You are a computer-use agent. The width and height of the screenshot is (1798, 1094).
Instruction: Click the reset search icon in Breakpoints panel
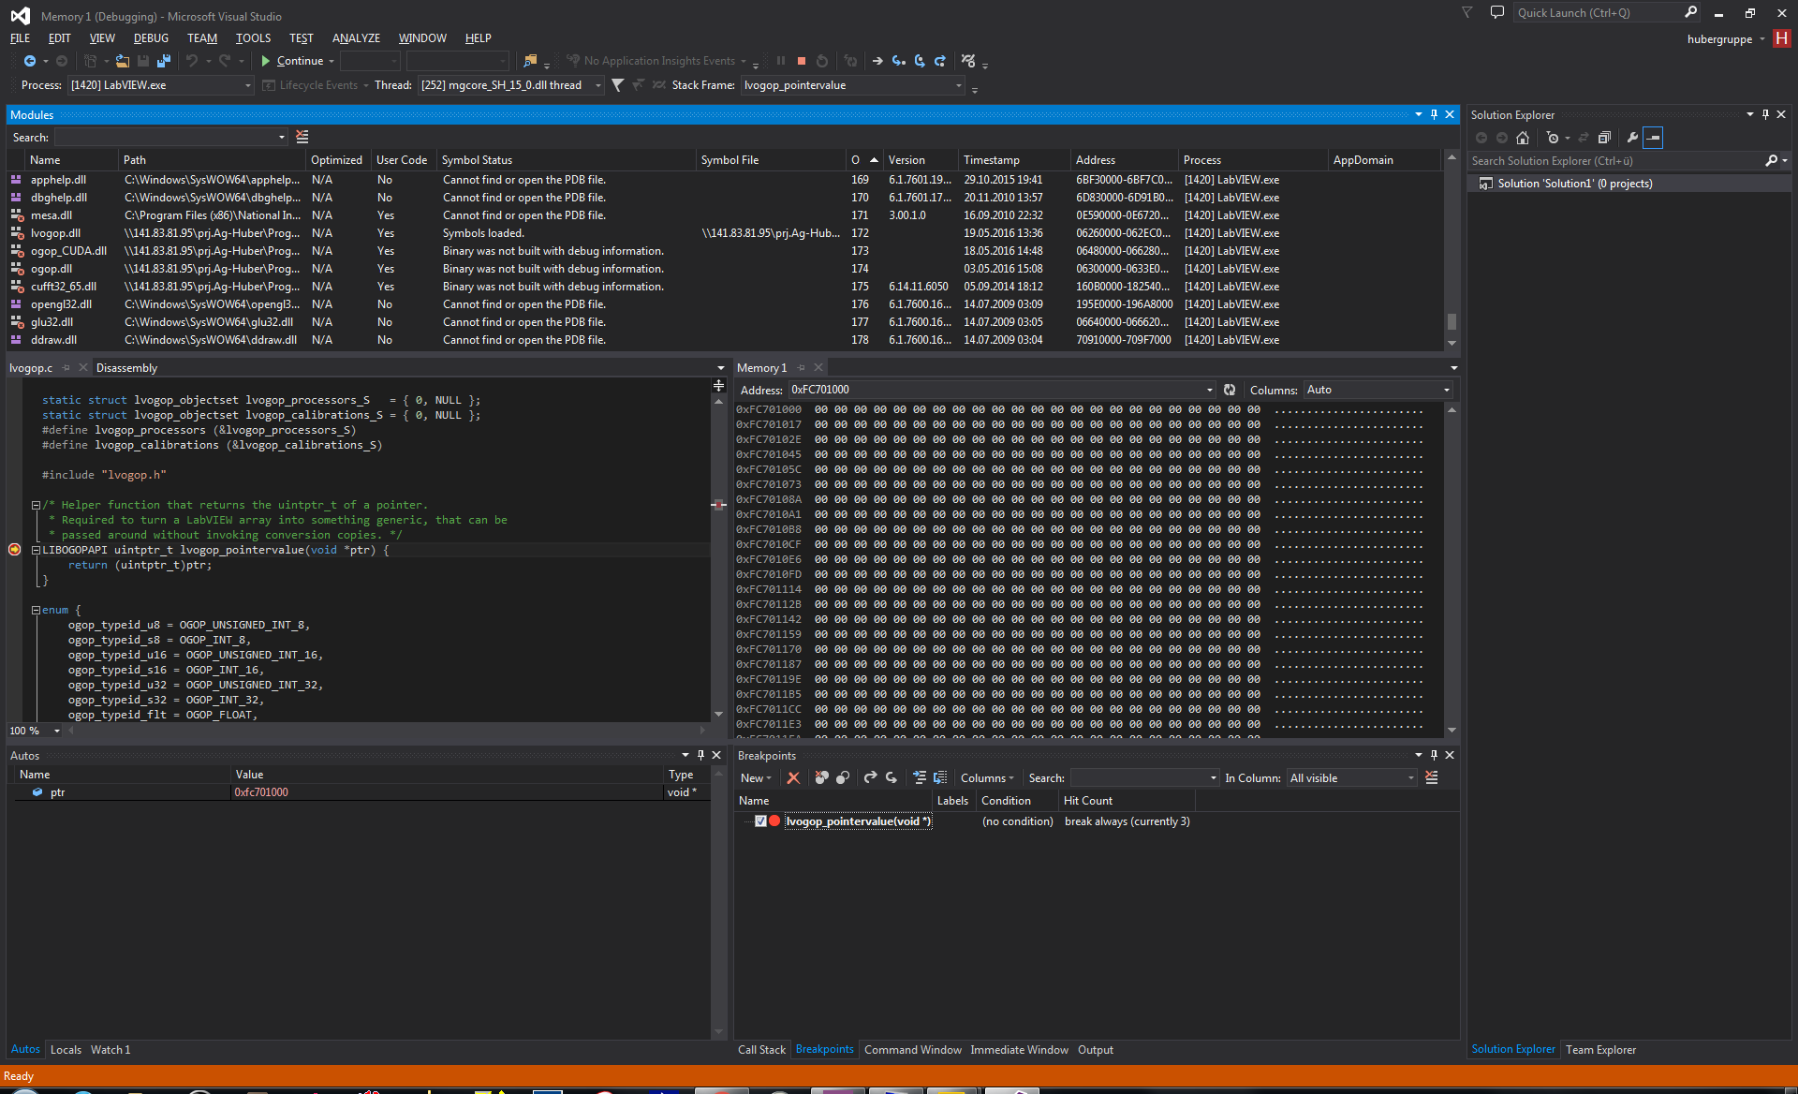click(x=1432, y=778)
